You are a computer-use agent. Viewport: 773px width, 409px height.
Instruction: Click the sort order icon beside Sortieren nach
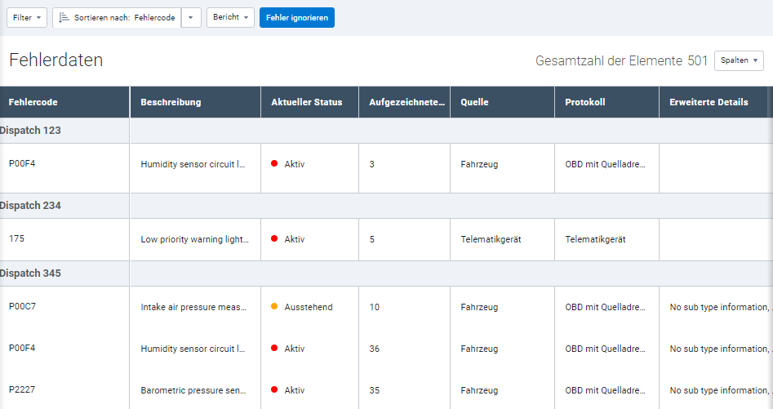pyautogui.click(x=64, y=18)
